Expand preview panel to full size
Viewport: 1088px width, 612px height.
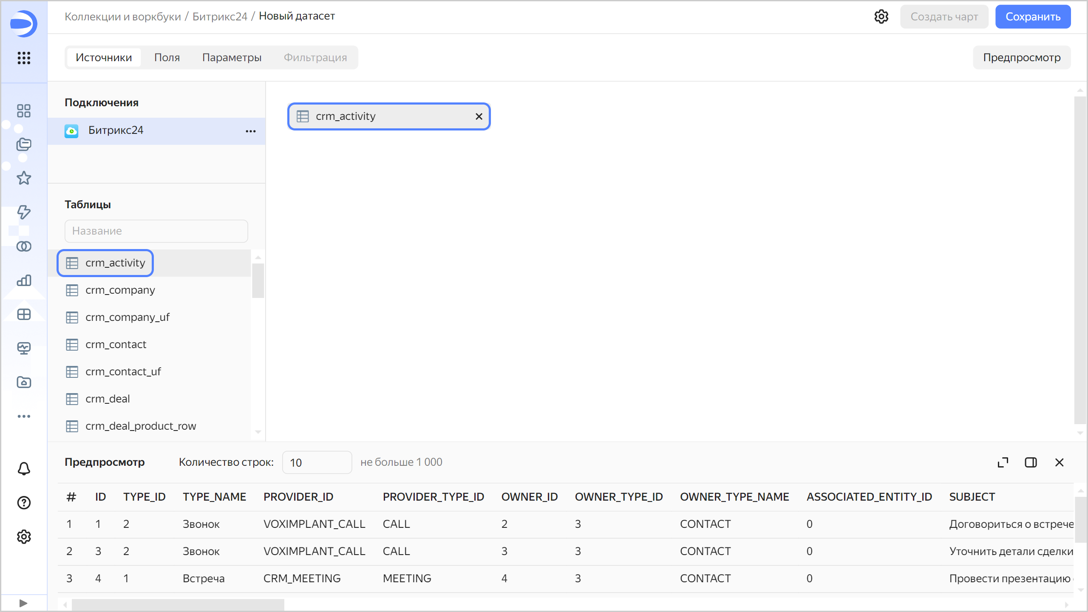(1003, 462)
